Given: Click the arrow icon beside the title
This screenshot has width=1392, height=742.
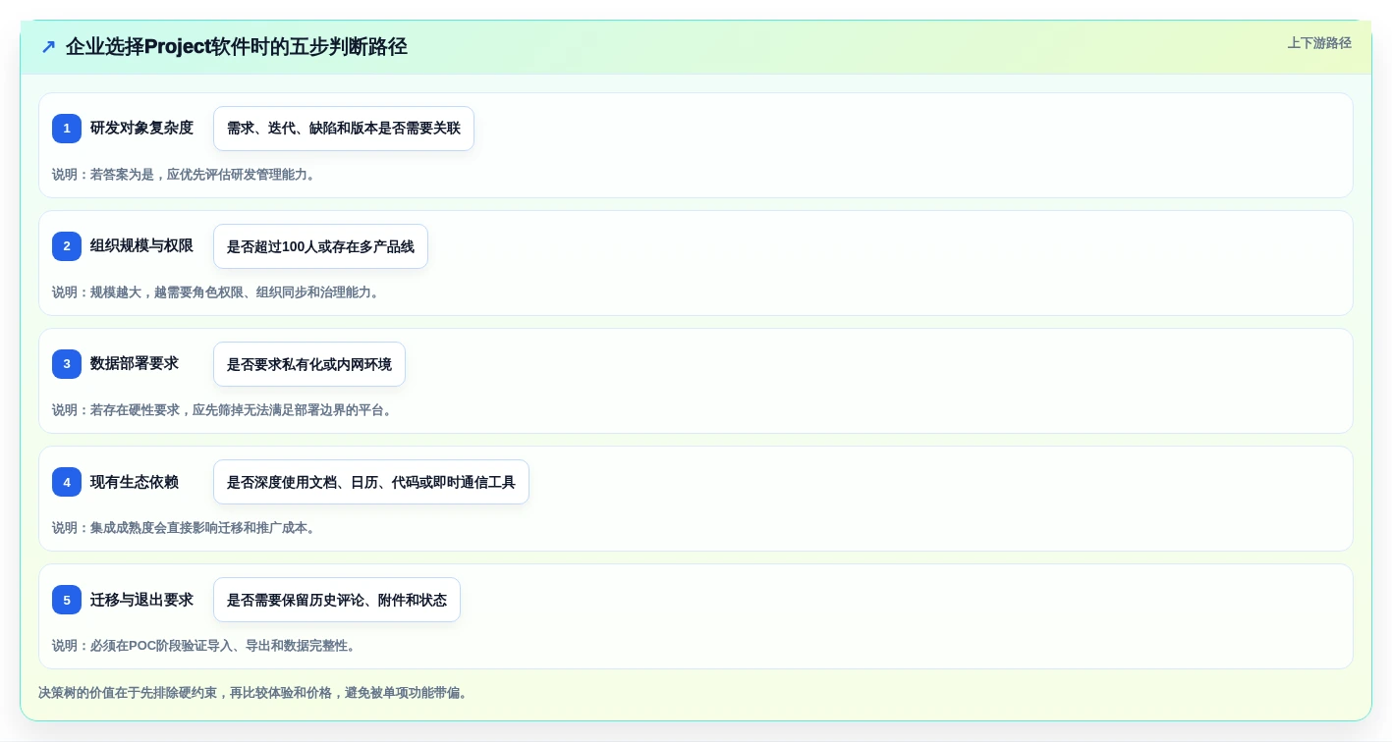Looking at the screenshot, I should click(x=48, y=46).
